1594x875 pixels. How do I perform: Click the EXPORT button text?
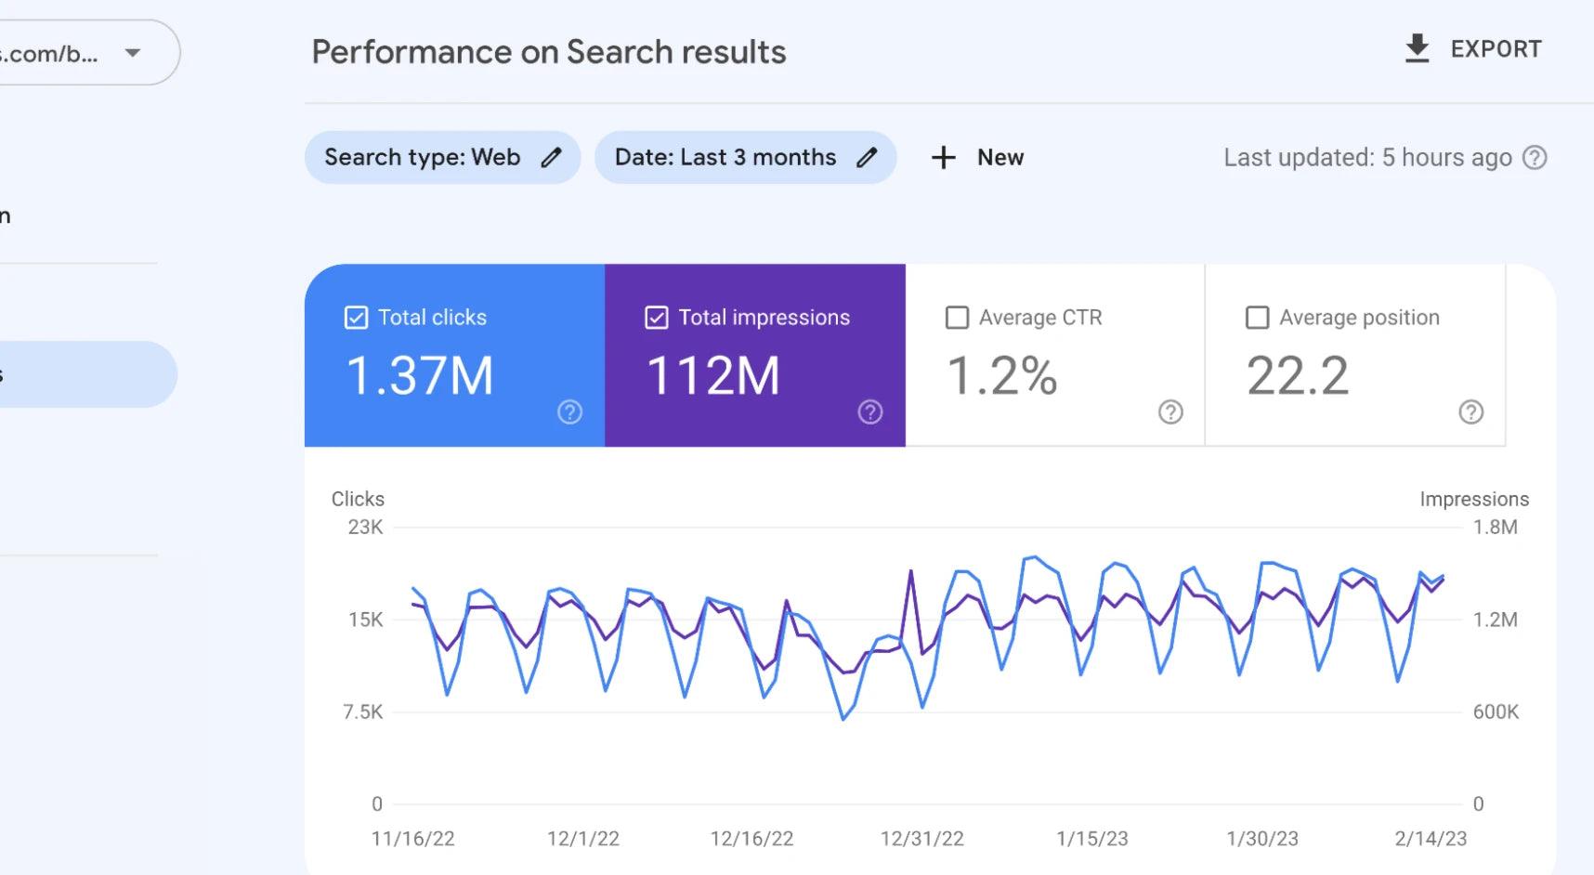[1496, 49]
